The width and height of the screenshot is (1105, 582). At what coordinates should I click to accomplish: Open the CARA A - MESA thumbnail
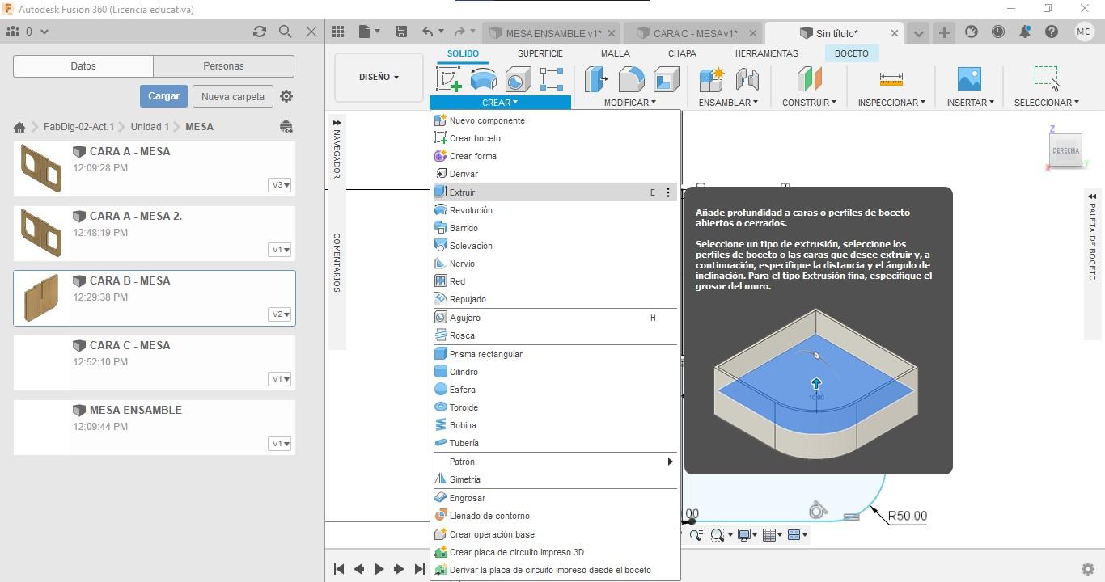click(x=40, y=168)
